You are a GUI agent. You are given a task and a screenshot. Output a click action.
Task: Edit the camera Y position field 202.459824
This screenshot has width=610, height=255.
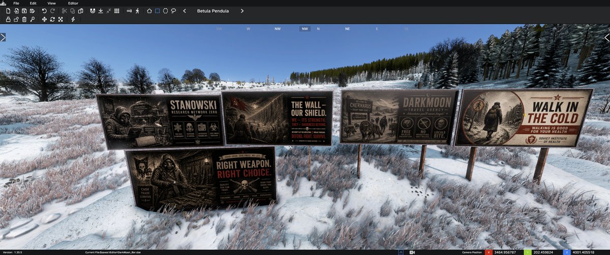544,252
